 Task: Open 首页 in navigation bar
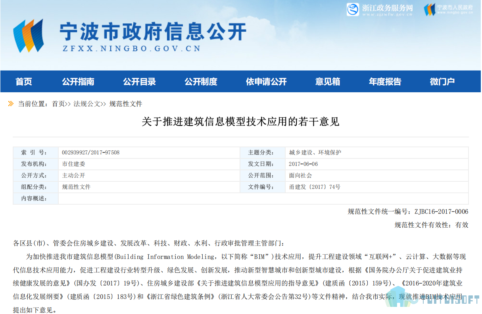click(24, 82)
